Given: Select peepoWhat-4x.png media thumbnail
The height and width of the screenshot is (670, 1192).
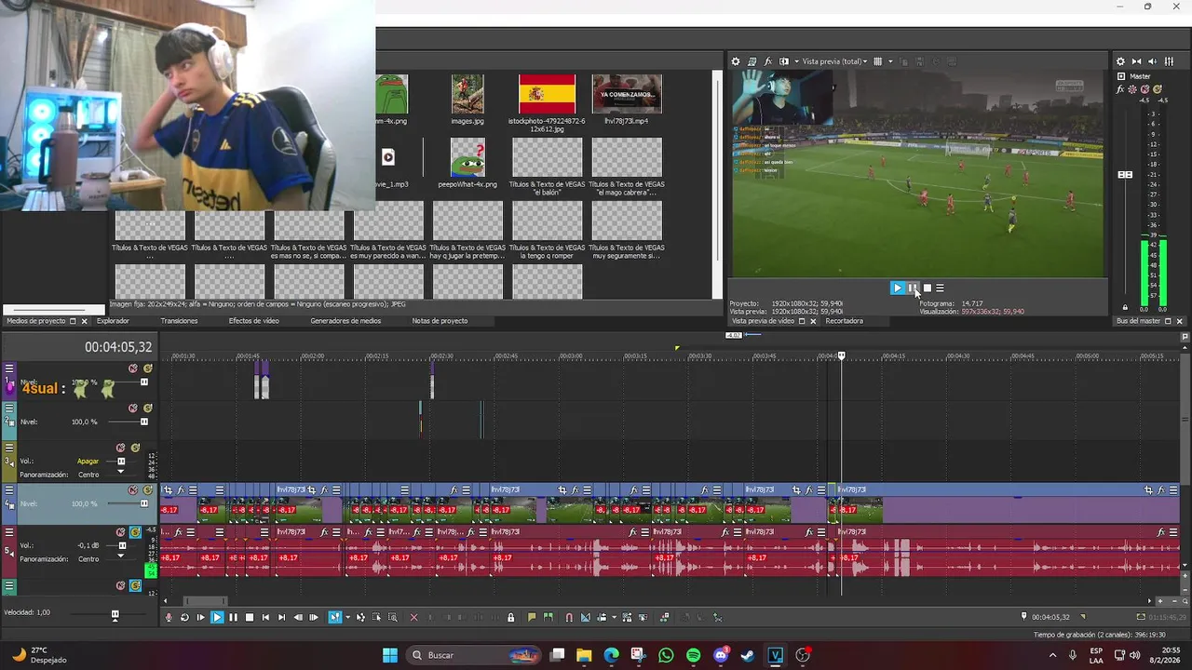Looking at the screenshot, I should point(467,157).
